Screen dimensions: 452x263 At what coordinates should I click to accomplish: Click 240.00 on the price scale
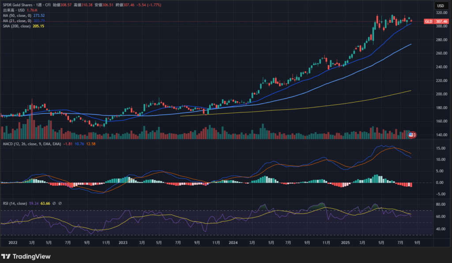pos(441,67)
